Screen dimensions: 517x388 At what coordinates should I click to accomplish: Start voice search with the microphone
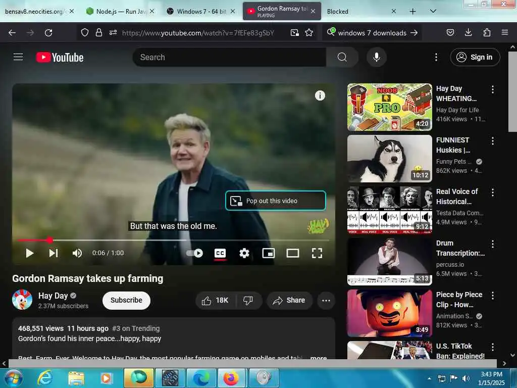pyautogui.click(x=377, y=57)
